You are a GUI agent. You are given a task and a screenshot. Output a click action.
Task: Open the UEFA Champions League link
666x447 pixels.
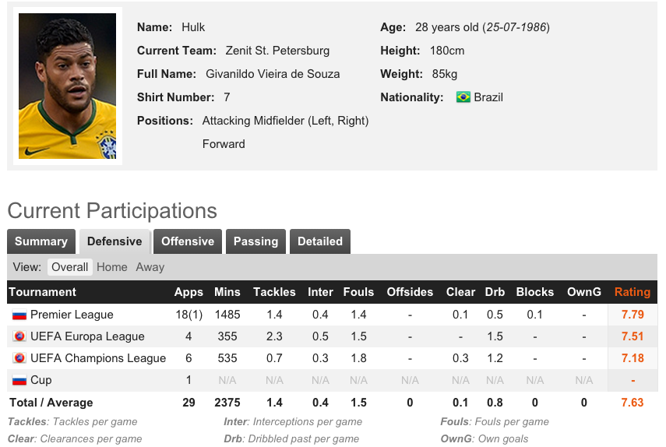(x=98, y=358)
